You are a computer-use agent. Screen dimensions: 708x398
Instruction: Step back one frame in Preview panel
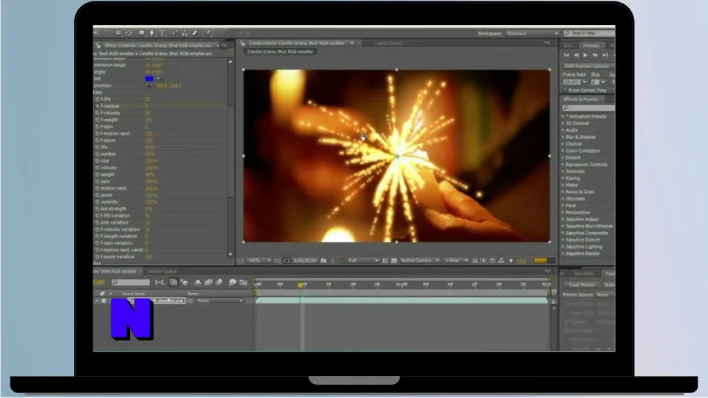tap(576, 55)
